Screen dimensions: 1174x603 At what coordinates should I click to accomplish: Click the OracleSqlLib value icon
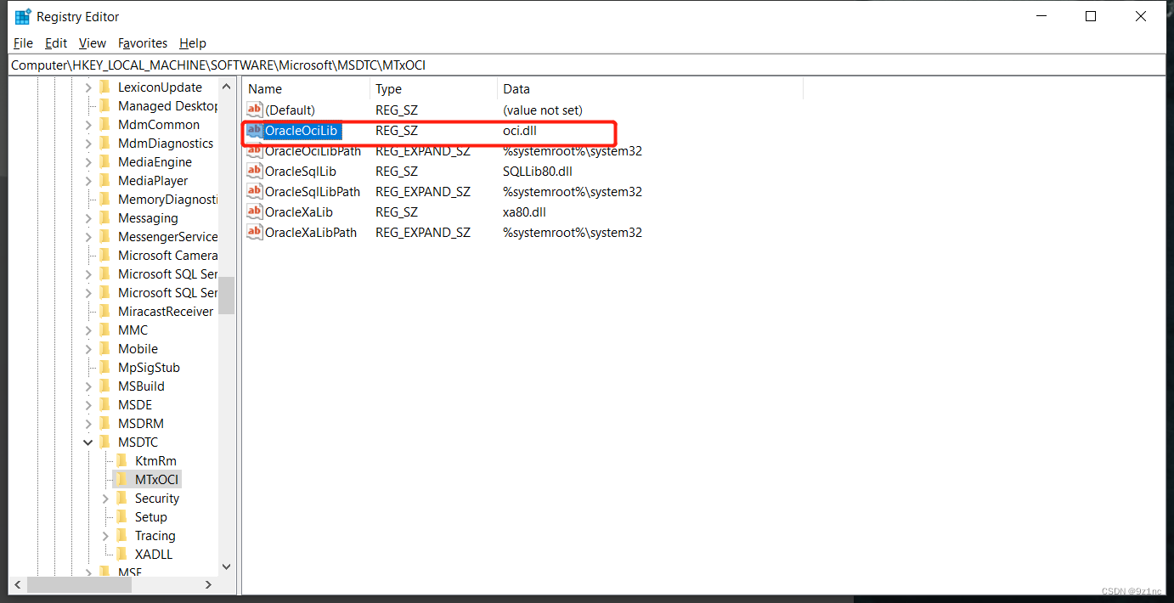[x=255, y=172]
